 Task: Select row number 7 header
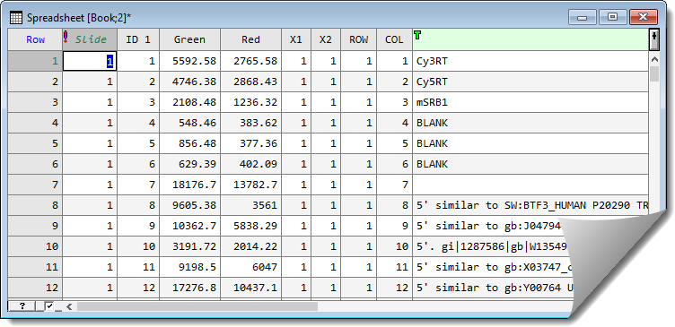(35, 185)
